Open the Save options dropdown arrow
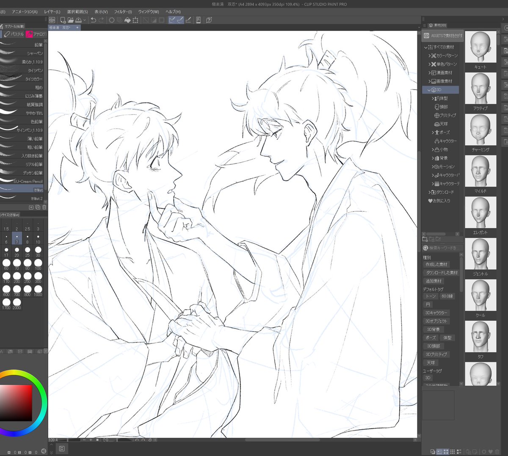The height and width of the screenshot is (456, 508). tap(85, 20)
